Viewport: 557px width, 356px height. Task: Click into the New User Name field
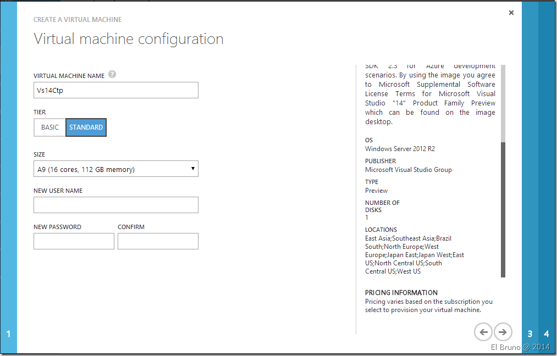pyautogui.click(x=115, y=205)
